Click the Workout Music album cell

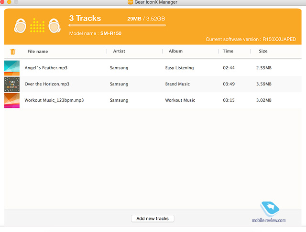(x=180, y=100)
